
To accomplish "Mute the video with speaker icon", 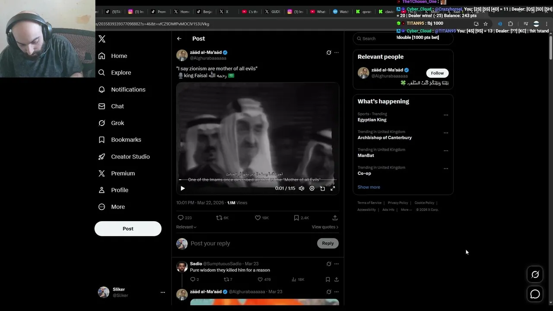I will [302, 188].
